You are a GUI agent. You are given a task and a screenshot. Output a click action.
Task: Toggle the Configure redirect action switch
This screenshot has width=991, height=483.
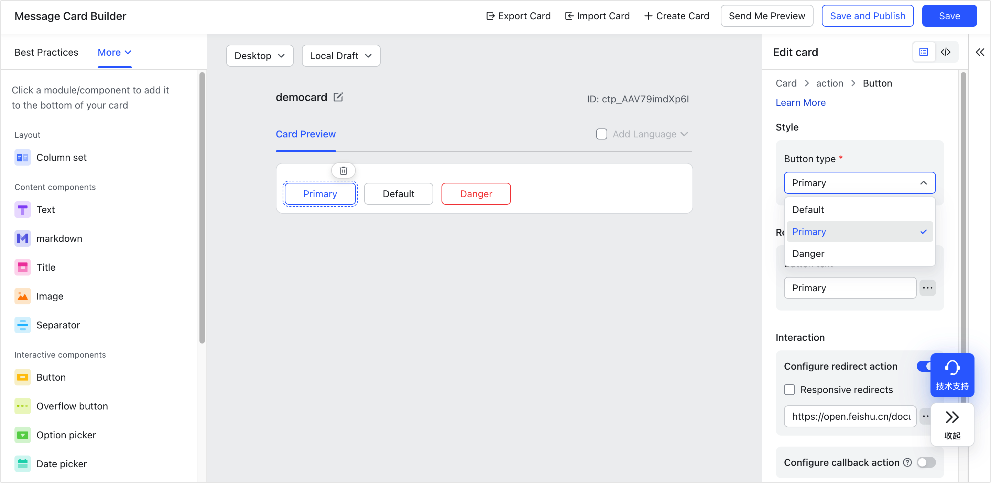[x=924, y=366]
